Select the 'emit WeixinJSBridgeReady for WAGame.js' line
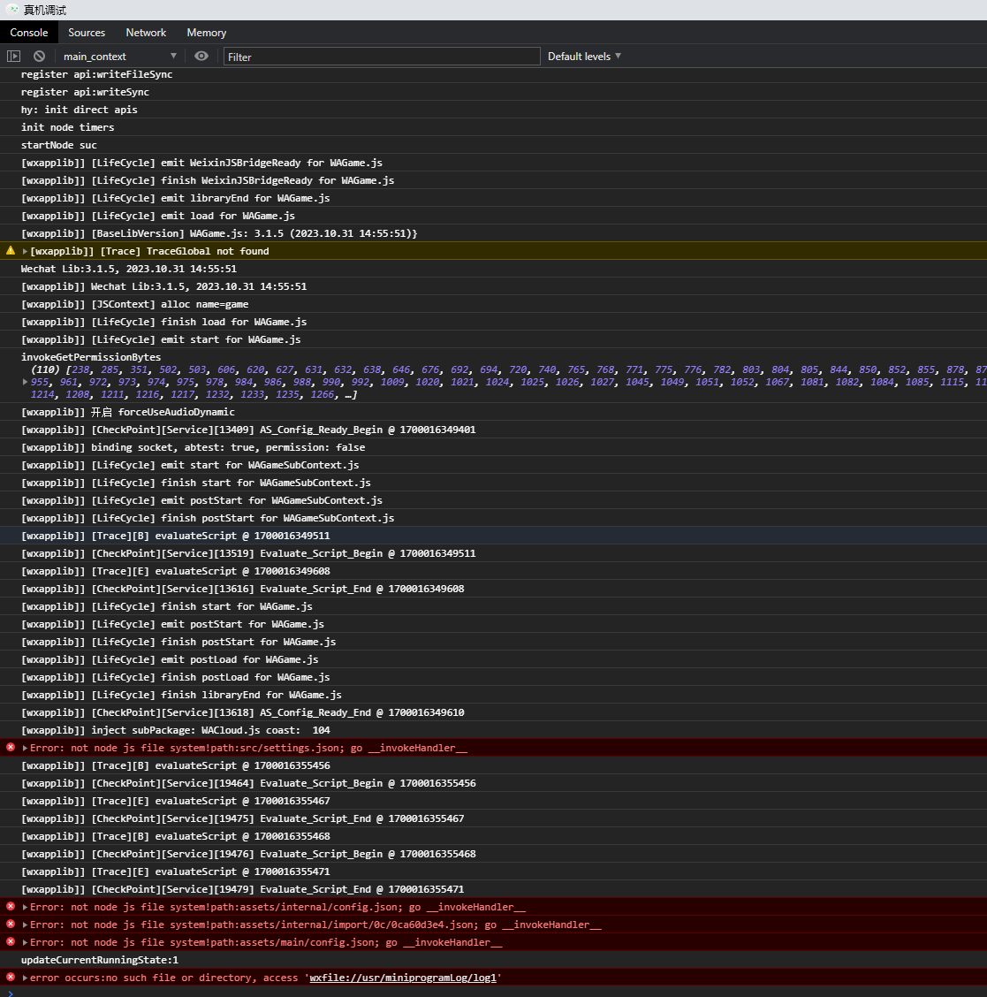Viewport: 987px width, 997px height. [493, 163]
